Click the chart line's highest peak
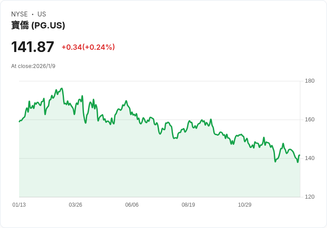 62,88
